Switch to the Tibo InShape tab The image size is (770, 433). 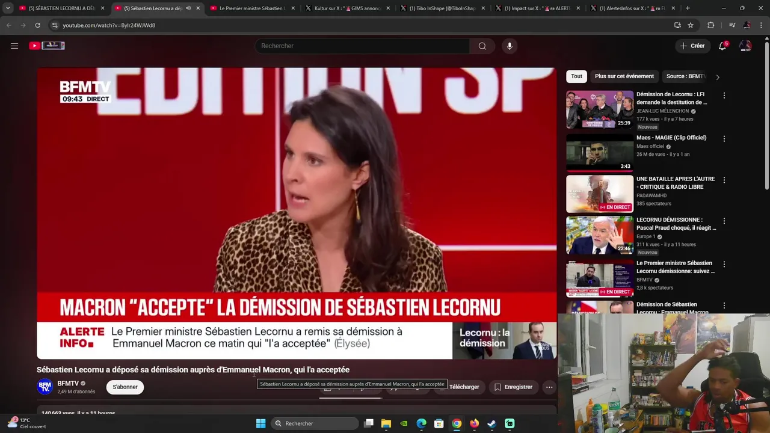click(x=442, y=8)
